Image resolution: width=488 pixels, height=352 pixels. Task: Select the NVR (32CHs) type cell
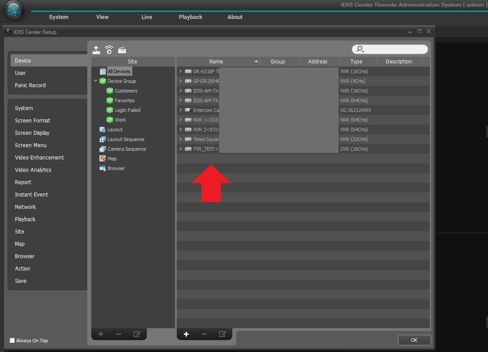click(354, 139)
